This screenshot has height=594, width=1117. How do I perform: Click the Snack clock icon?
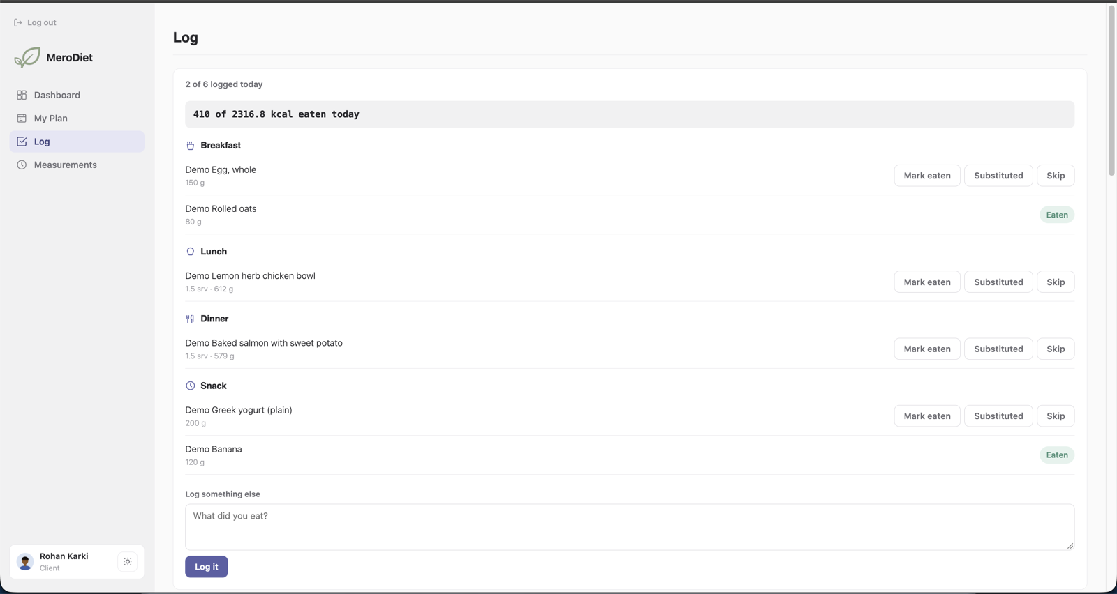tap(190, 386)
